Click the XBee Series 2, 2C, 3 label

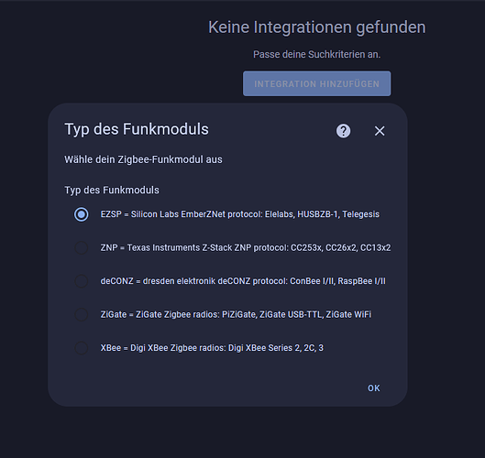tap(212, 348)
